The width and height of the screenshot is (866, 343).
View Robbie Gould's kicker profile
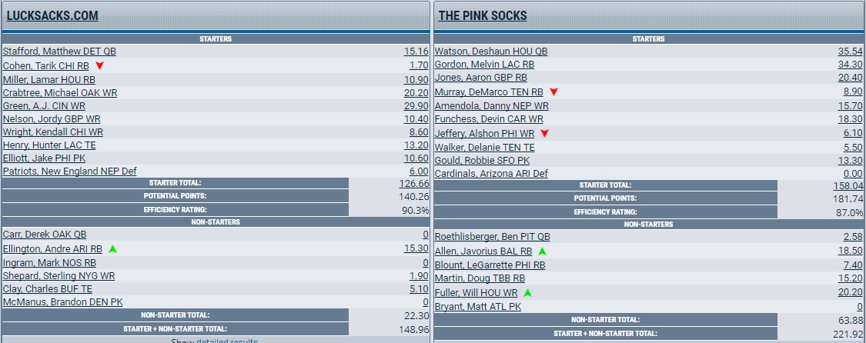[482, 161]
